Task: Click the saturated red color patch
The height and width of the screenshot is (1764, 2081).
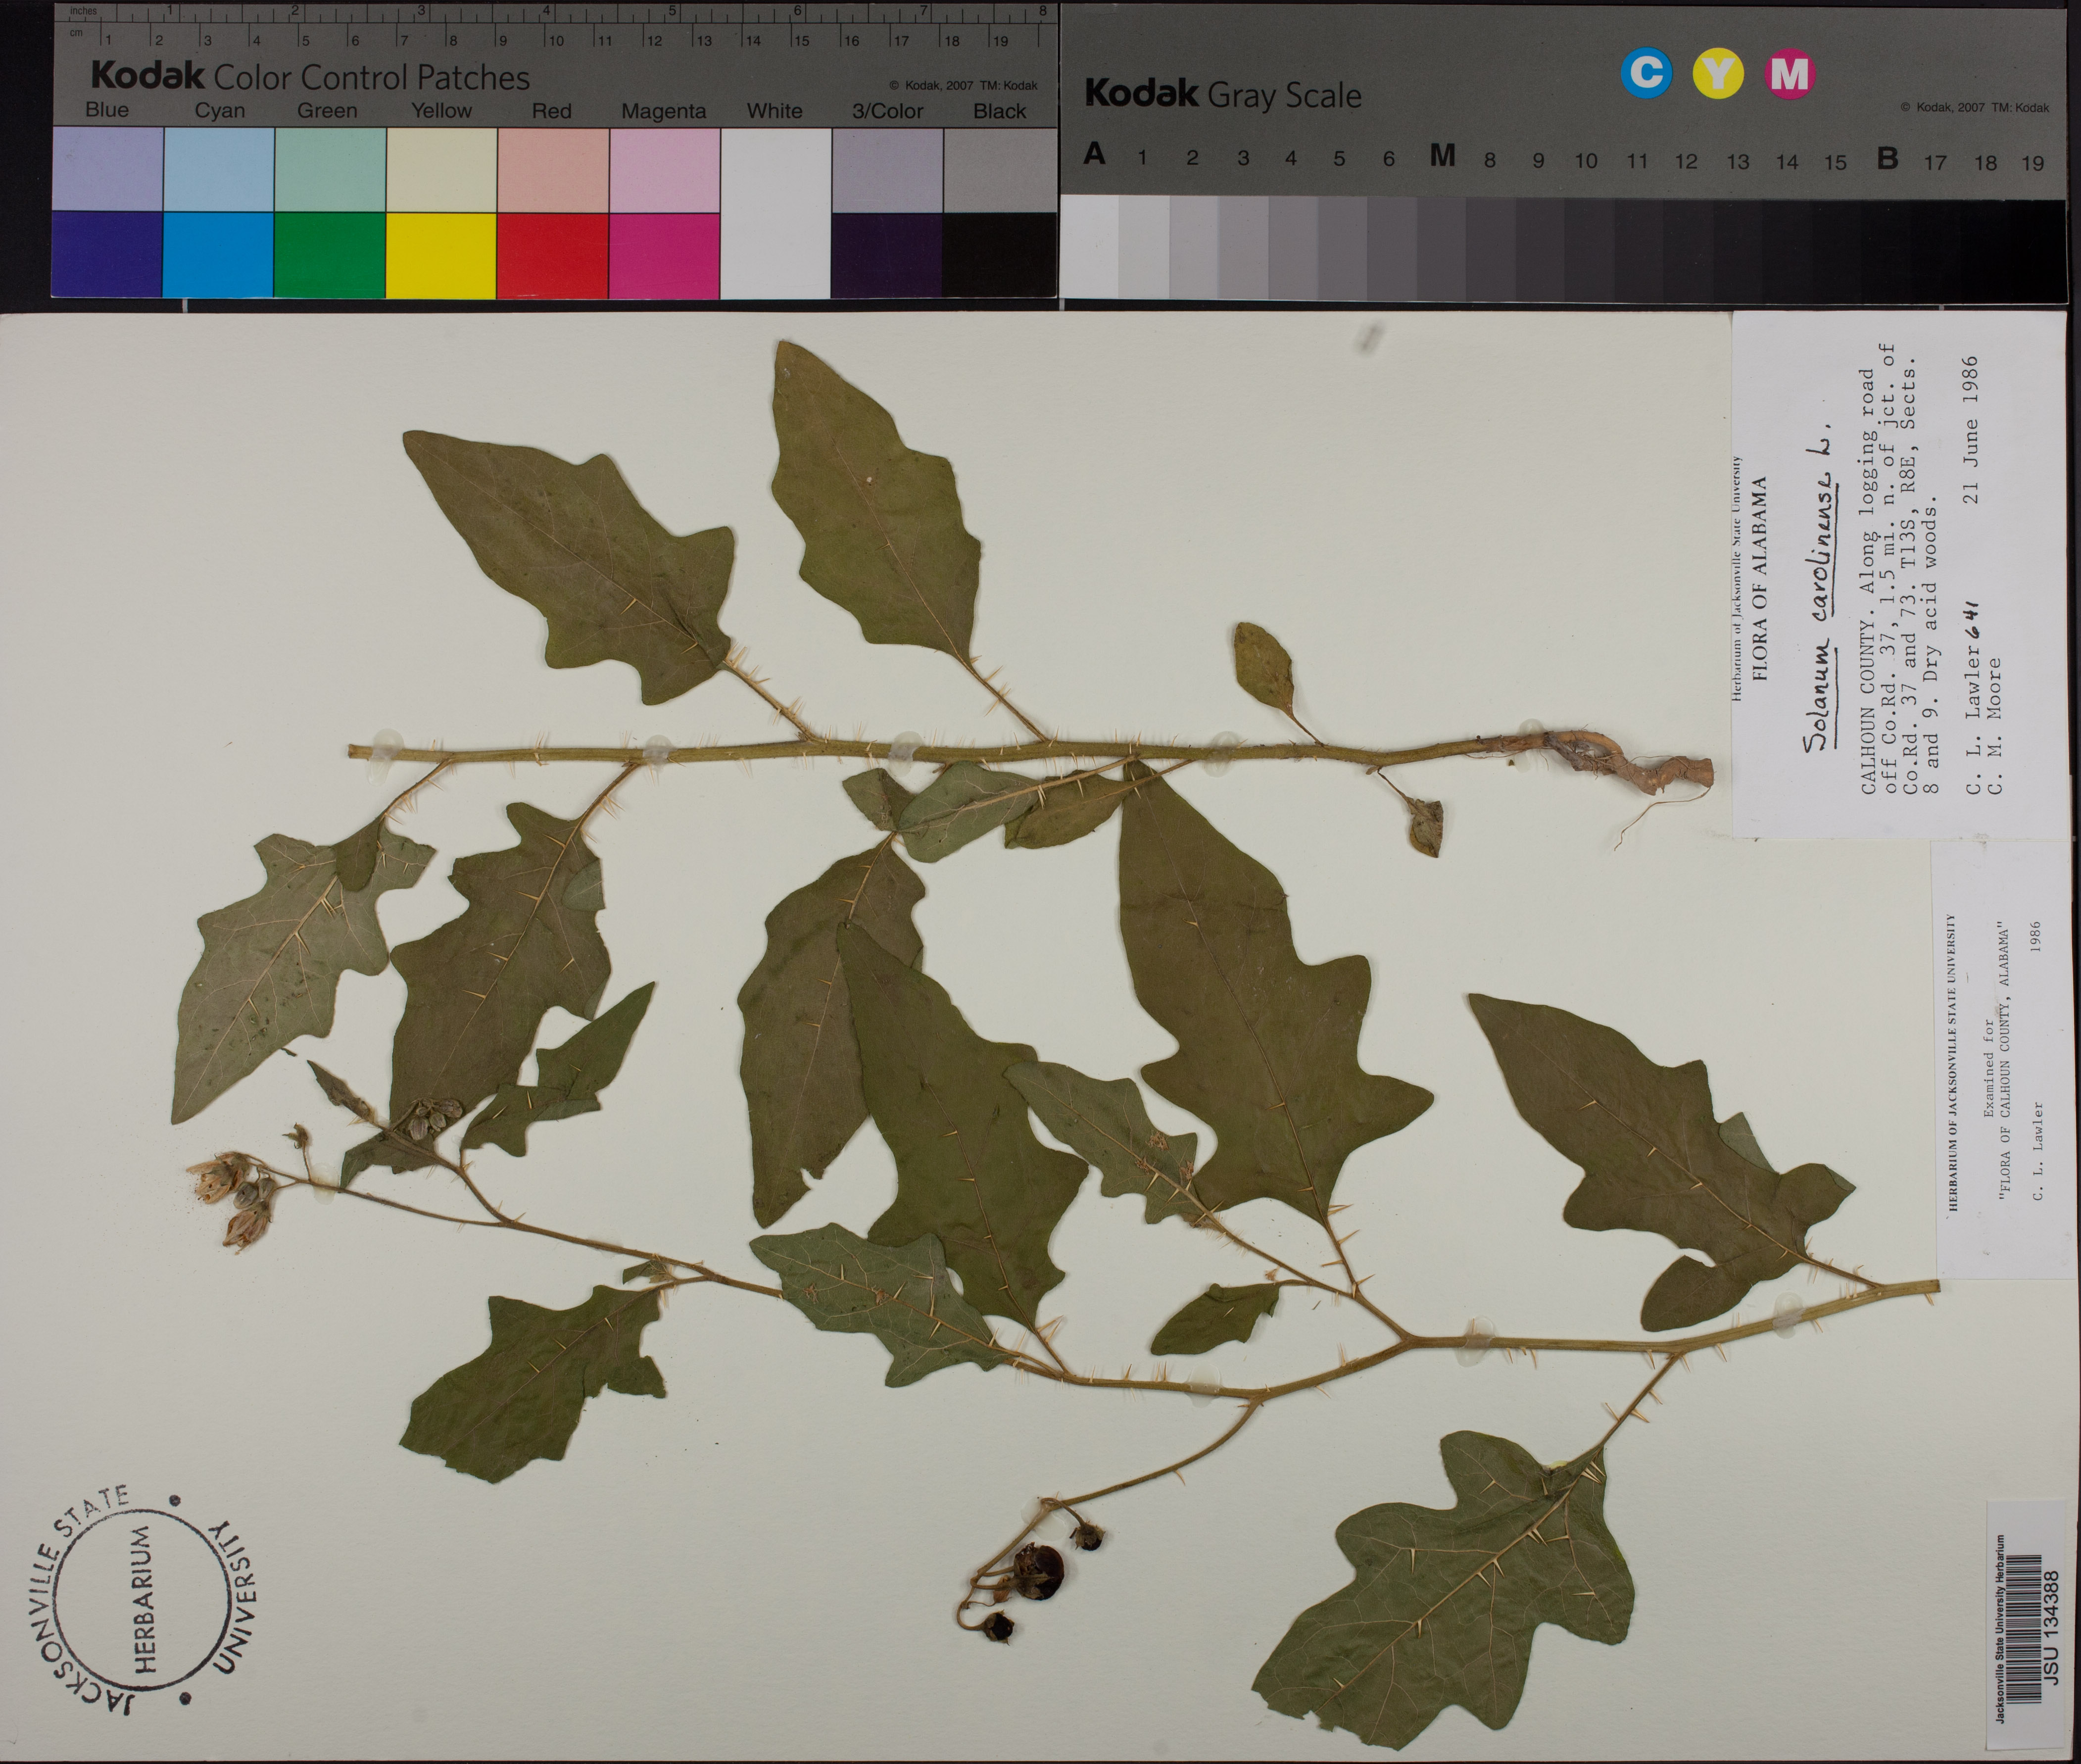Action: click(552, 255)
